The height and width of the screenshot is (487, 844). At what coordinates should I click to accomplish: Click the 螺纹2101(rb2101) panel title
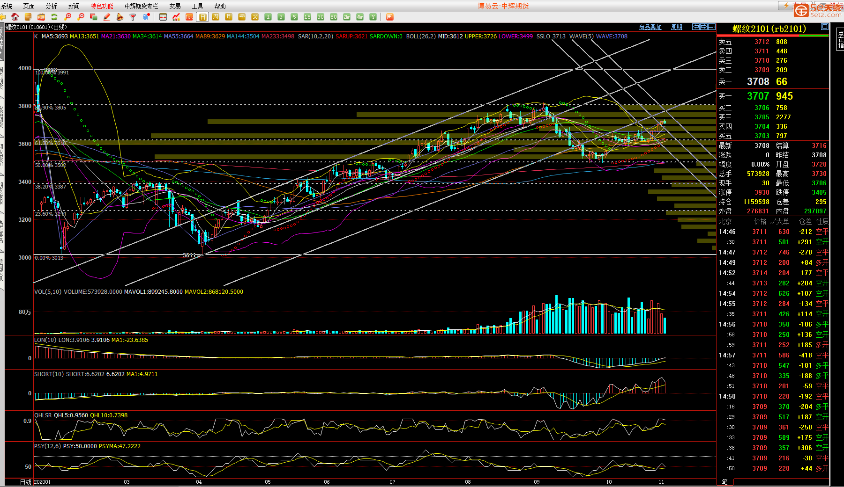(769, 29)
